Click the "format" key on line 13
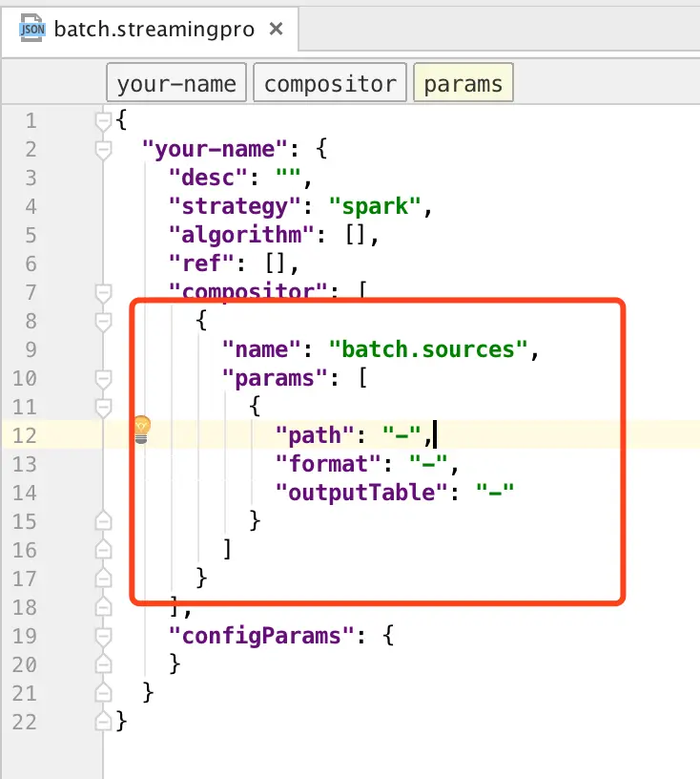Screen dimensions: 700x779 tap(329, 464)
